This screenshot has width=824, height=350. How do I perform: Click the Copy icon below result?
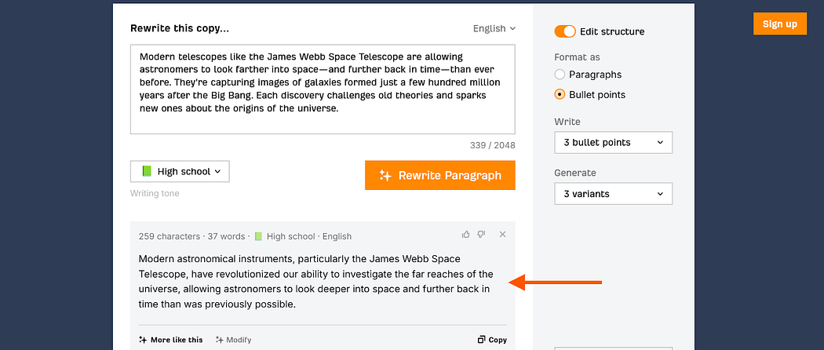(481, 340)
